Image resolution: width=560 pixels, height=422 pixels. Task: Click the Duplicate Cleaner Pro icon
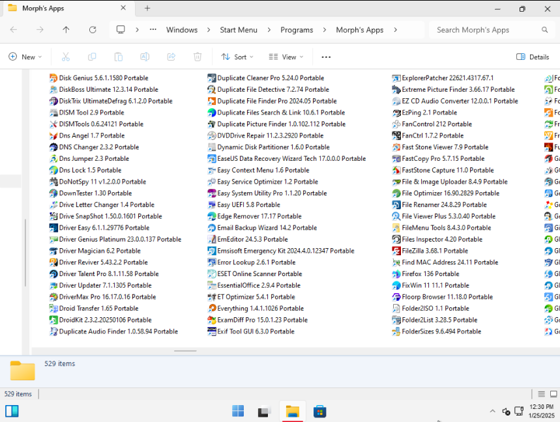tap(211, 77)
